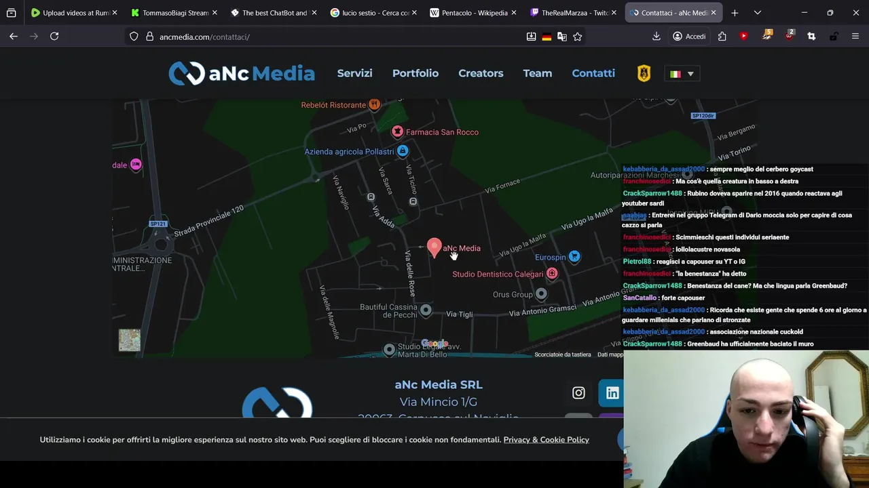
Task: Select the Rebelòt Ristorante map marker
Action: [x=374, y=104]
